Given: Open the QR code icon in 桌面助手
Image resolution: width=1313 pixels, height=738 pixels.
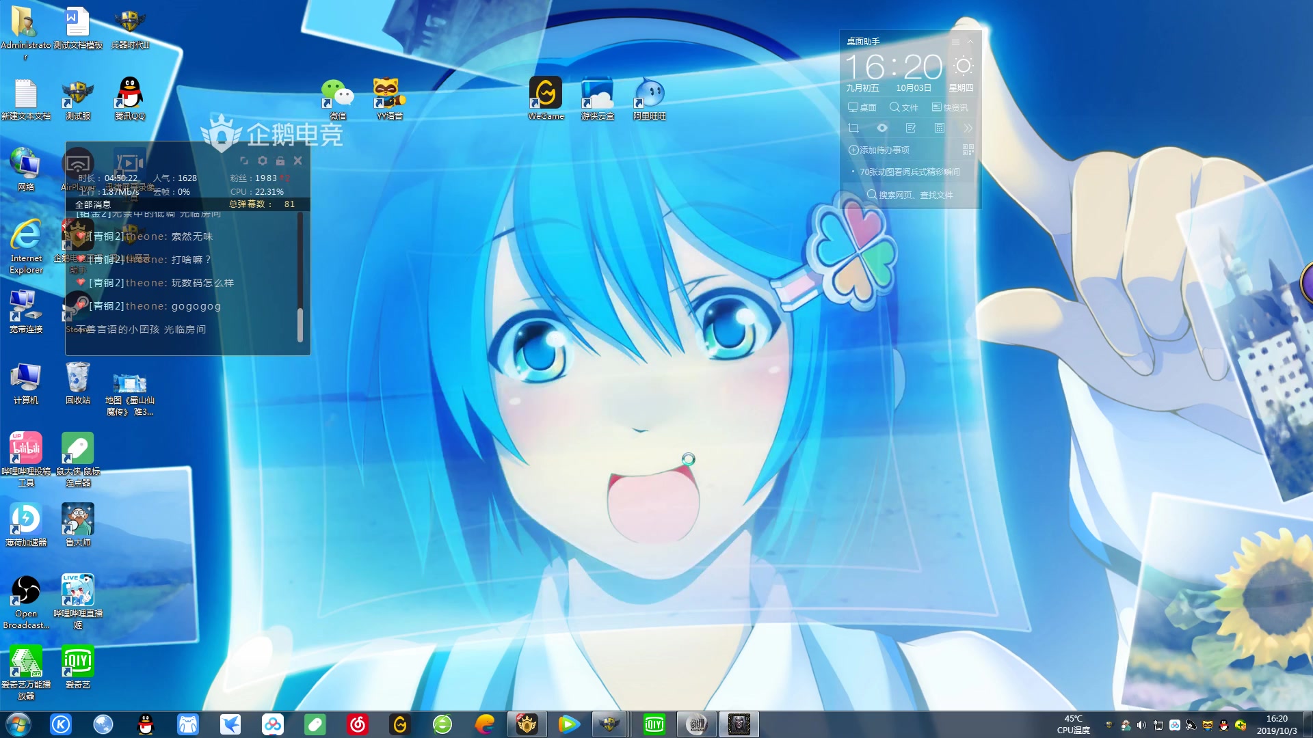Looking at the screenshot, I should pyautogui.click(x=968, y=150).
